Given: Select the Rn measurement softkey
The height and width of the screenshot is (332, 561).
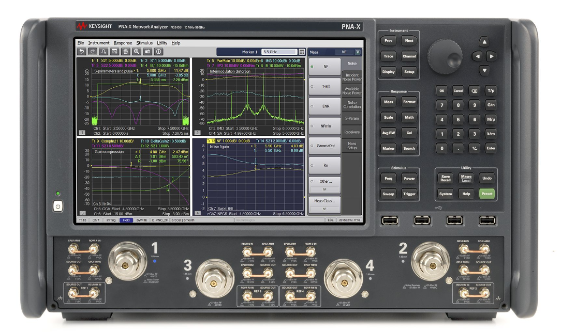Looking at the screenshot, I should (324, 165).
